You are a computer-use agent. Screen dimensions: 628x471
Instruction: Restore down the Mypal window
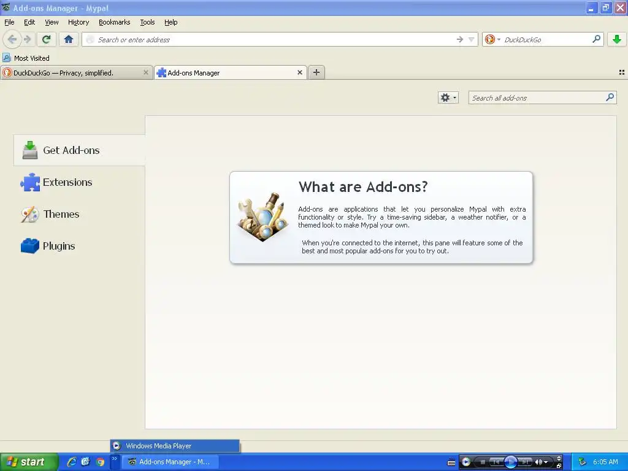pyautogui.click(x=605, y=7)
